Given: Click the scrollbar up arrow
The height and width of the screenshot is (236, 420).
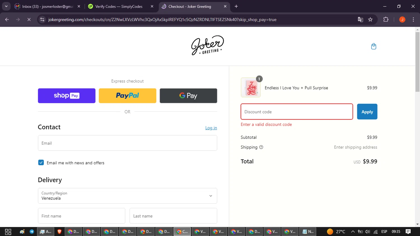Looking at the screenshot, I should [417, 29].
